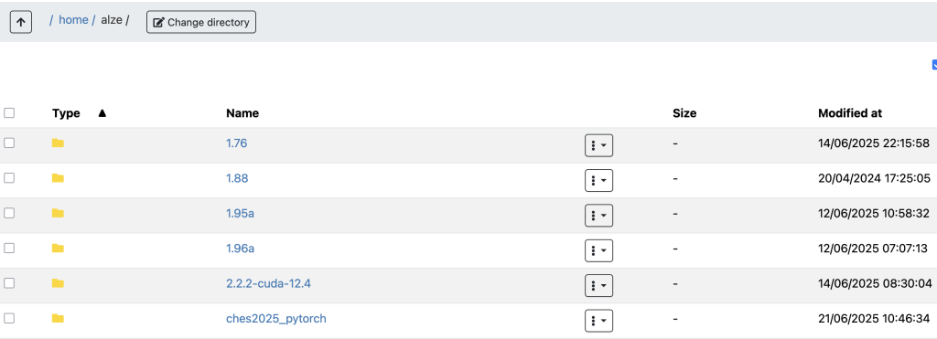Select checkbox of ches2025_pytorch row
Viewport: 937px width, 339px height.
(x=9, y=319)
